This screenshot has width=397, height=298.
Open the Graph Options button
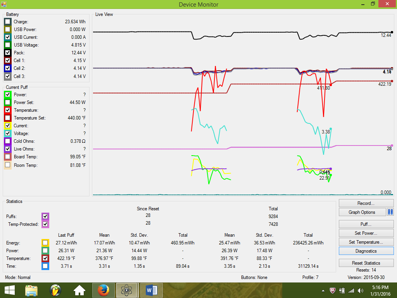(x=362, y=212)
